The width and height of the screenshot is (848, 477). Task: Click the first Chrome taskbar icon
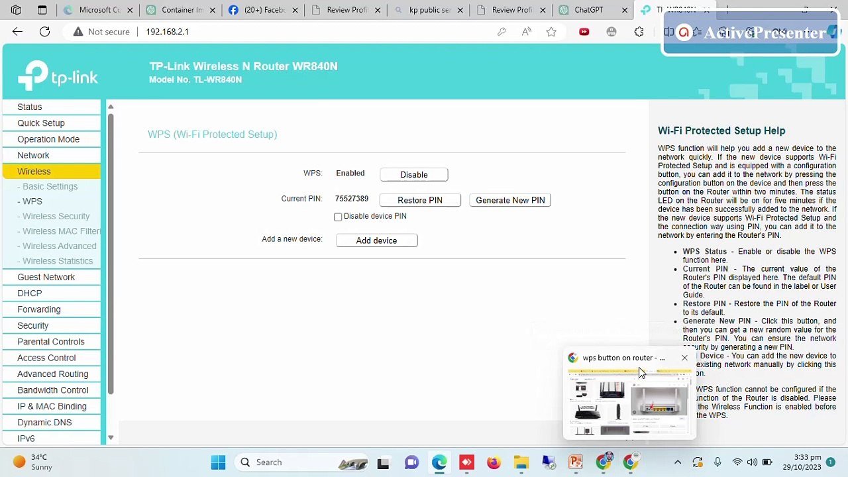[603, 462]
